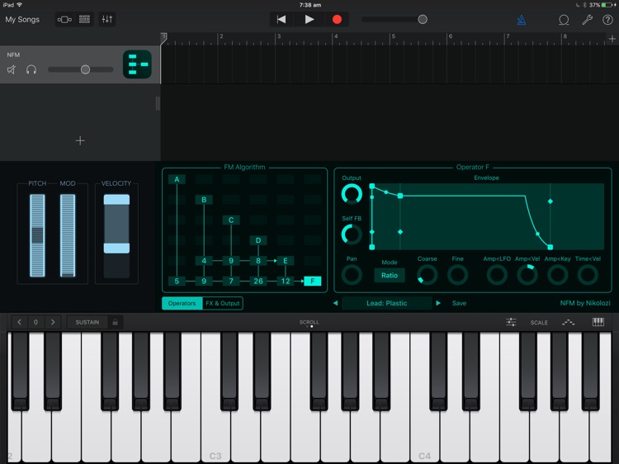The height and width of the screenshot is (464, 619).
Task: Click the Output knob
Action: [352, 194]
